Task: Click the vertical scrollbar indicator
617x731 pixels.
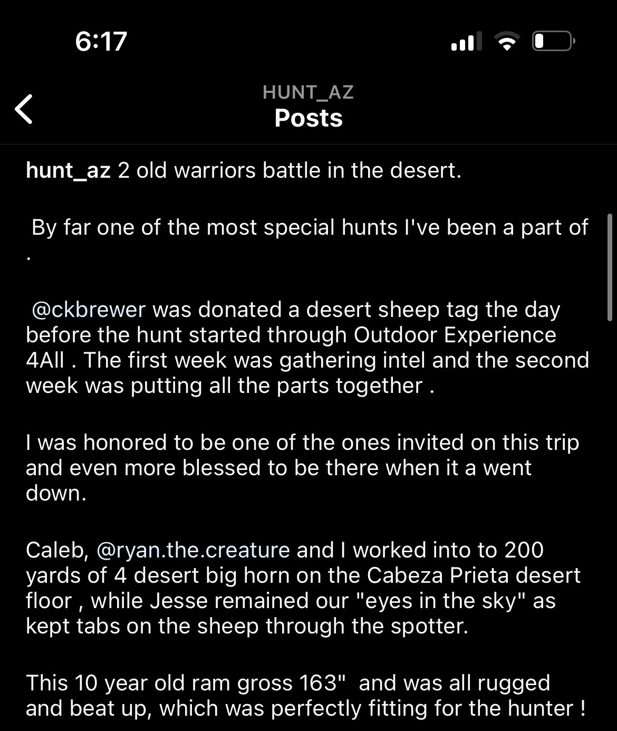Action: (x=610, y=267)
